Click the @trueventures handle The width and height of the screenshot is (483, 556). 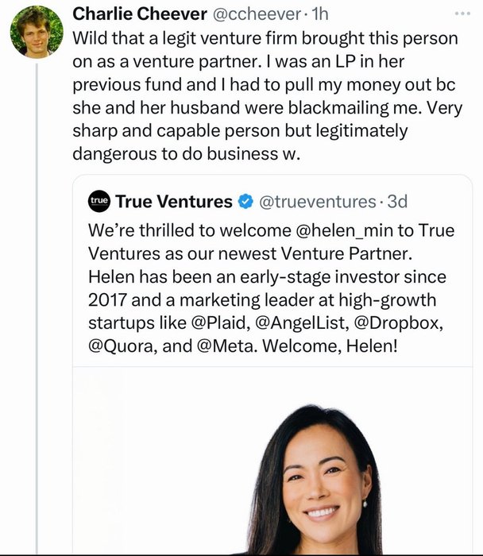click(314, 202)
